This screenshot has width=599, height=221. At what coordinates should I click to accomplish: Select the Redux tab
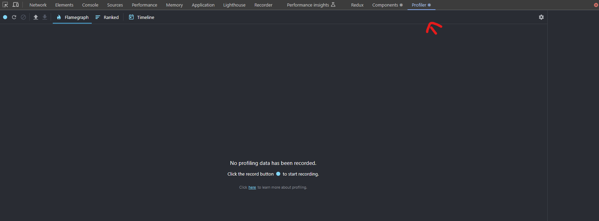pos(357,5)
